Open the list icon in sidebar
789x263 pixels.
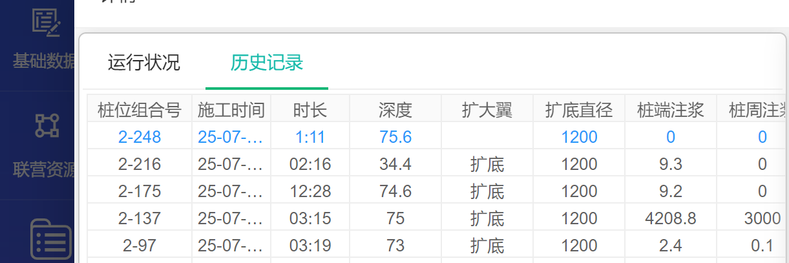click(x=50, y=240)
